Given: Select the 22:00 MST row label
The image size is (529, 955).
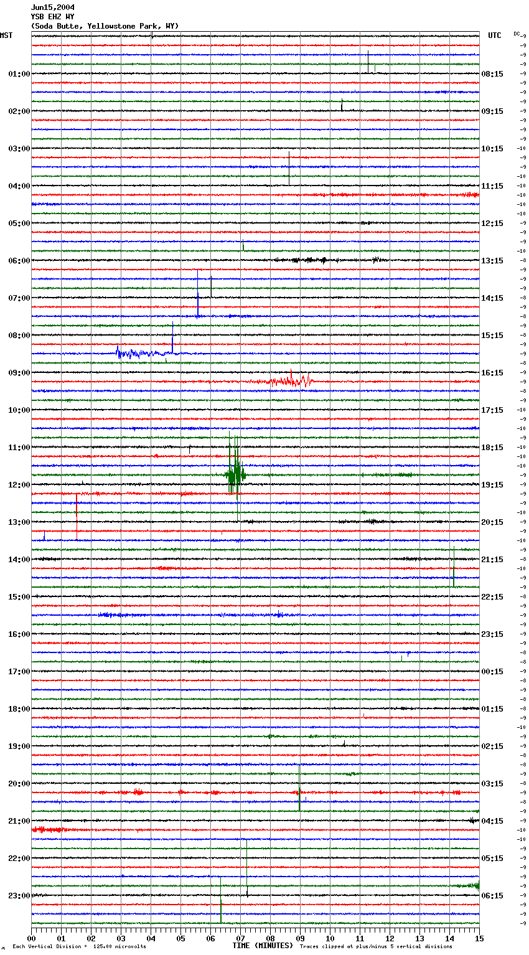Looking at the screenshot, I should (x=19, y=859).
